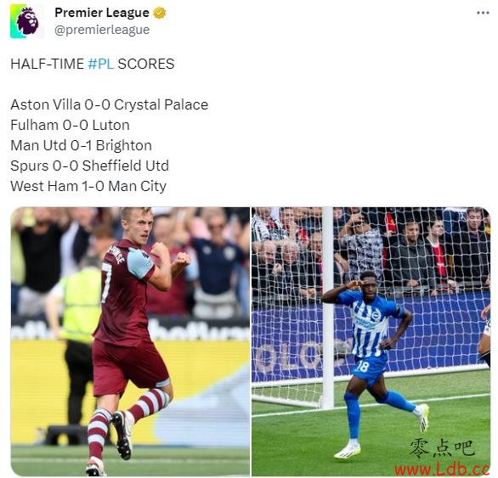The width and height of the screenshot is (498, 478).
Task: Click the HALF-TIME heading text
Action: coord(48,64)
